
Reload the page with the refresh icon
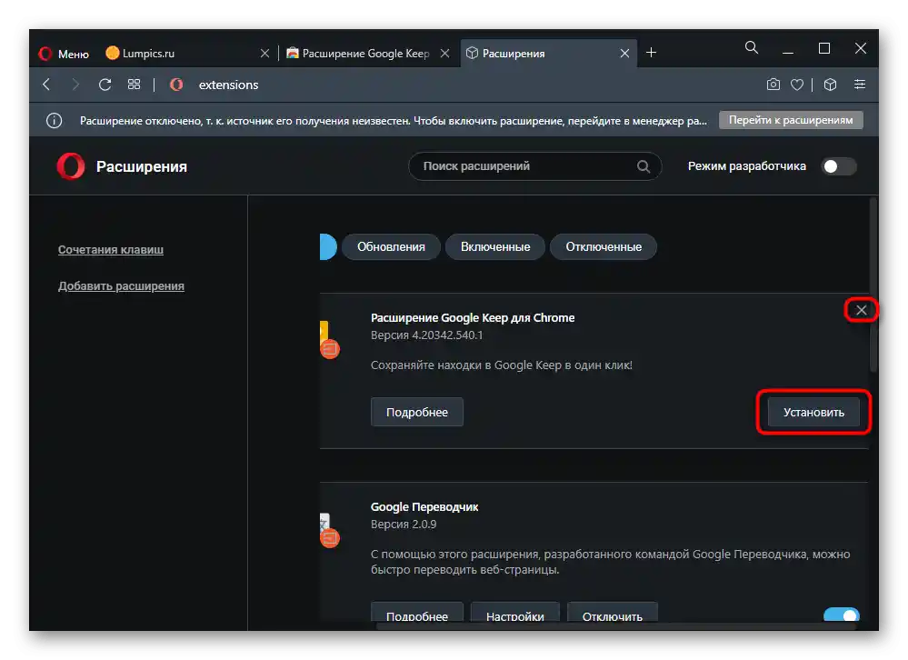point(105,85)
